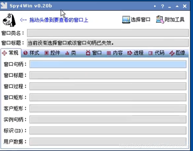Viewport: 193px width, 151px height.
Task: Click the arrow logo in title bar
Action: (4, 6)
